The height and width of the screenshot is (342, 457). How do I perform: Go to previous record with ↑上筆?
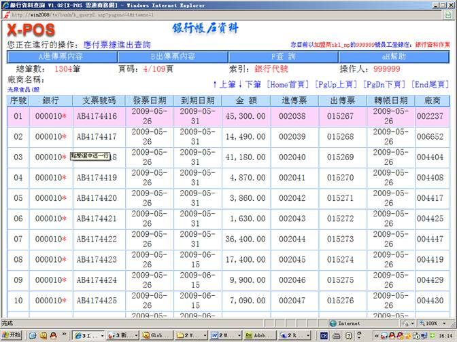tap(225, 84)
